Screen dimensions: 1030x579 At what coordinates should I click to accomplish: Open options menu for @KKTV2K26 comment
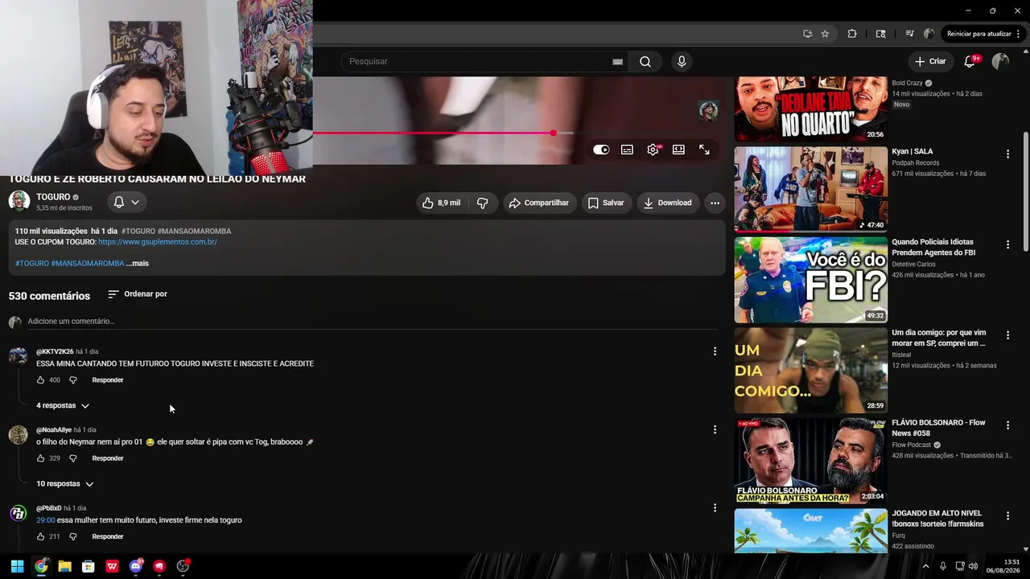715,351
